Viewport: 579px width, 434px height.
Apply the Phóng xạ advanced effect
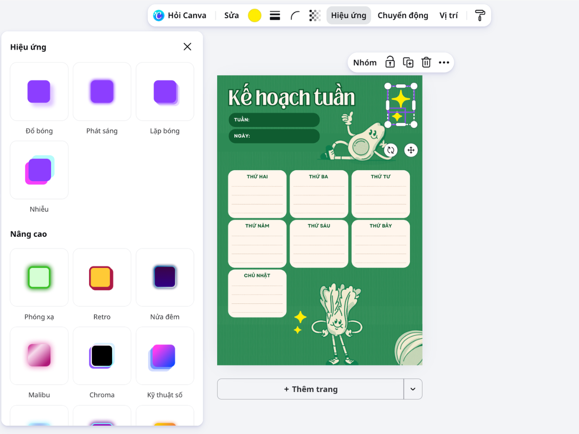39,278
